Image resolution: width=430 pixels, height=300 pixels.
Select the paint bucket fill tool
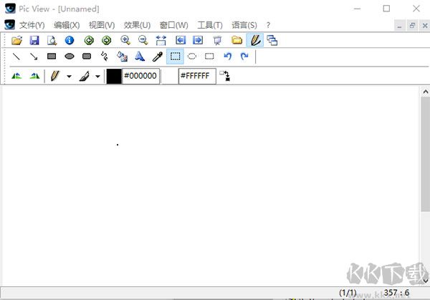coord(122,57)
